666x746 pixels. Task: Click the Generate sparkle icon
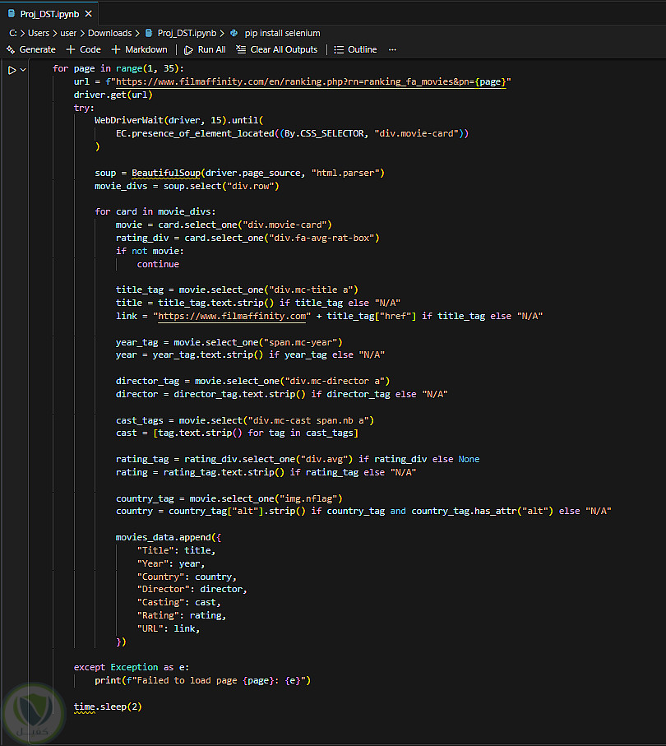(x=11, y=49)
